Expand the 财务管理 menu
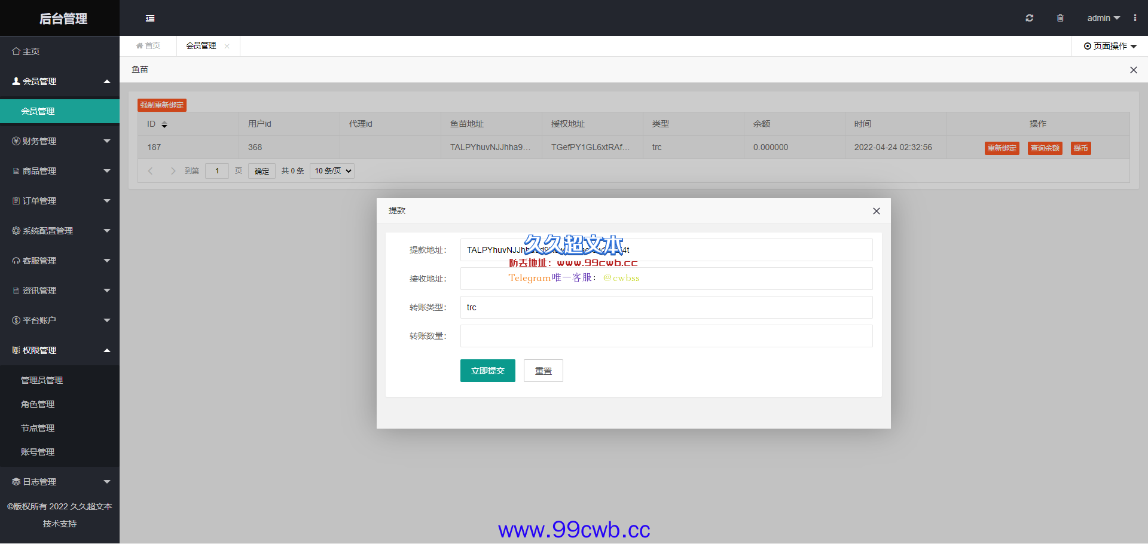 pos(60,141)
